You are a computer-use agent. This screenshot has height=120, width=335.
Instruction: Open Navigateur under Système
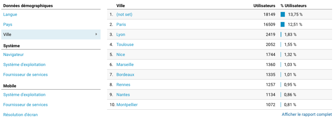[x=13, y=54]
